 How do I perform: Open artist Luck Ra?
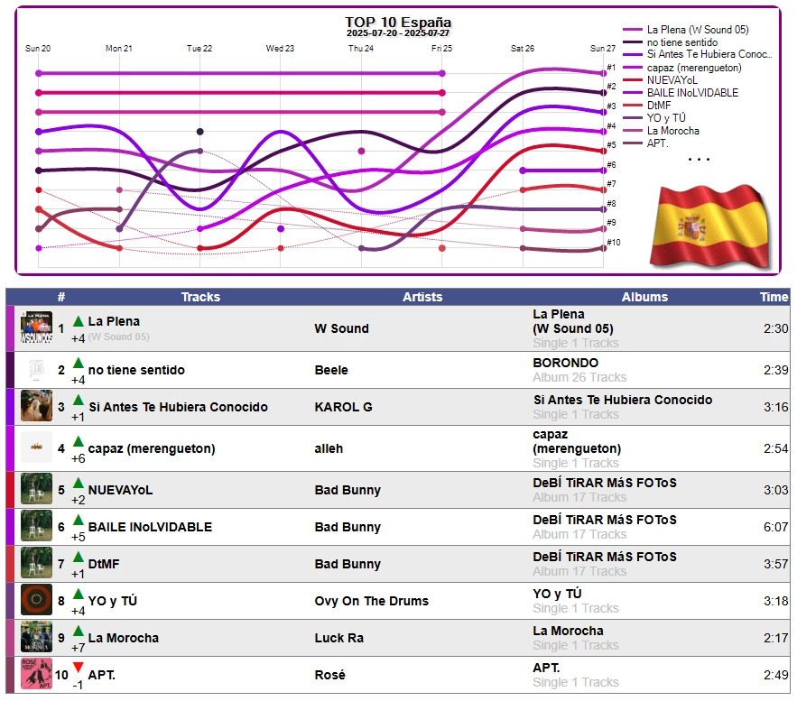pyautogui.click(x=339, y=638)
